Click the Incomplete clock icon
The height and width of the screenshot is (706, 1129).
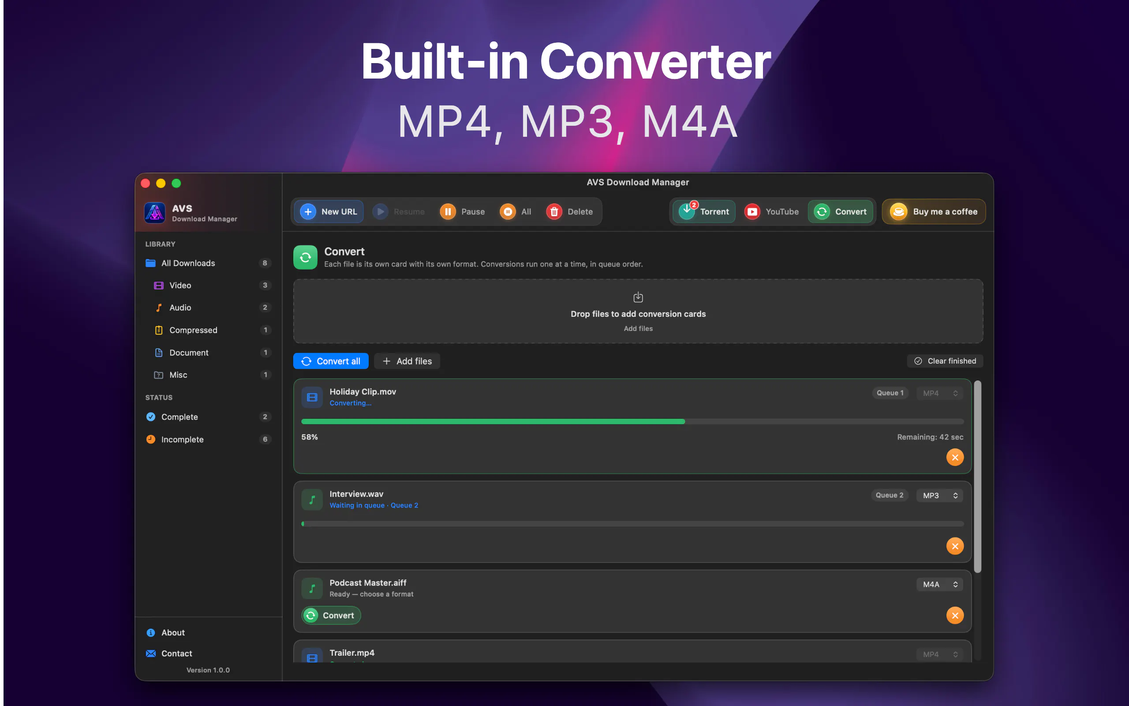pyautogui.click(x=151, y=439)
